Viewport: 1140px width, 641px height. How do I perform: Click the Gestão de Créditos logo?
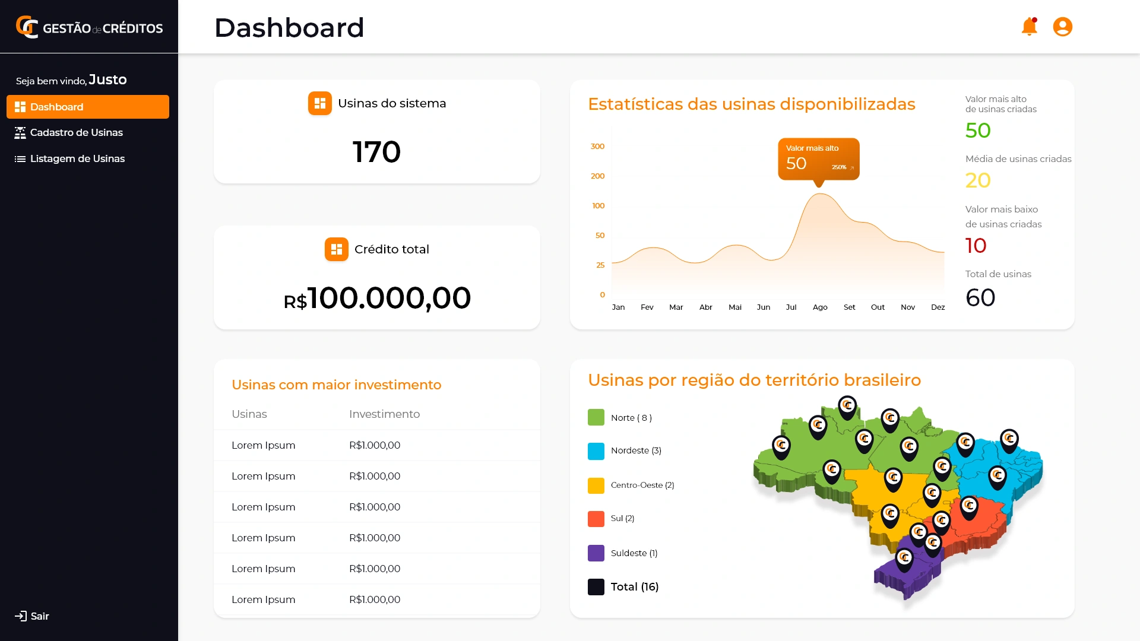tap(89, 27)
